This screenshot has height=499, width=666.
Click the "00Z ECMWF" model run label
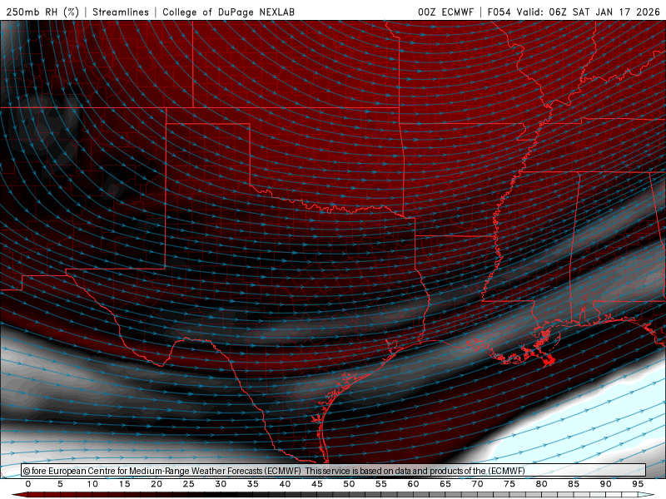point(445,12)
